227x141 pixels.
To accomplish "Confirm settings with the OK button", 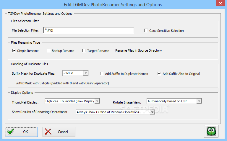I will [21, 132].
